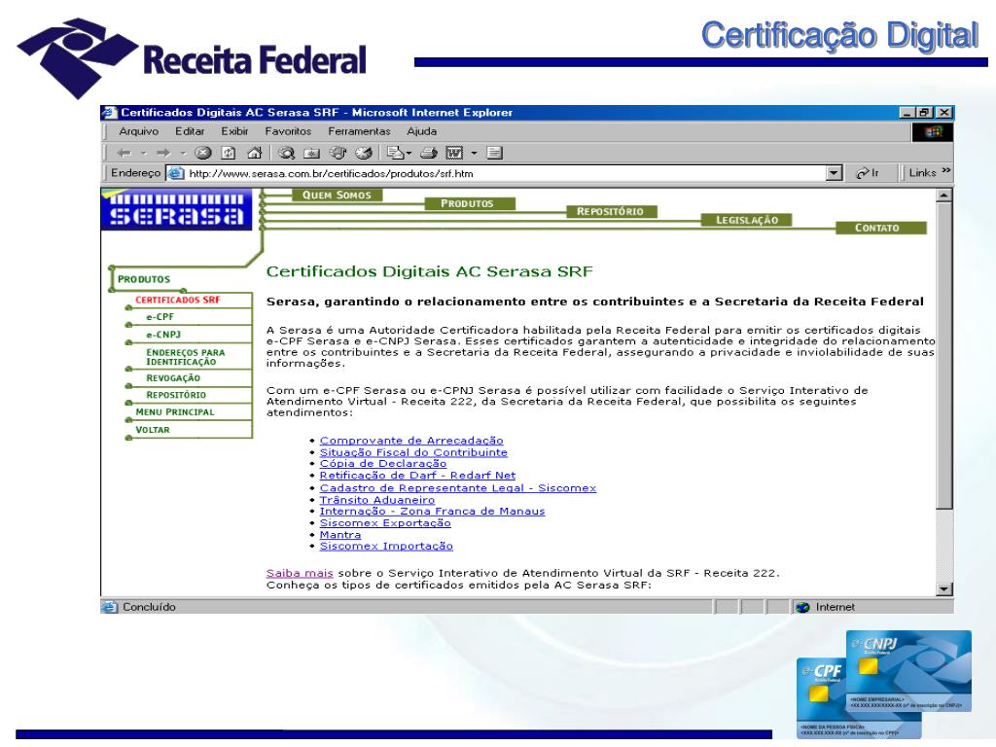This screenshot has height=747, width=996.
Task: Open the Comprovante de Arrecadação link
Action: pyautogui.click(x=411, y=441)
